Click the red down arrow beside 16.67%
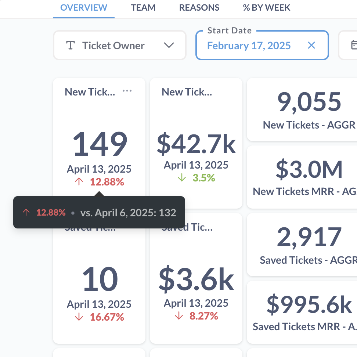The width and height of the screenshot is (357, 357). [79, 317]
